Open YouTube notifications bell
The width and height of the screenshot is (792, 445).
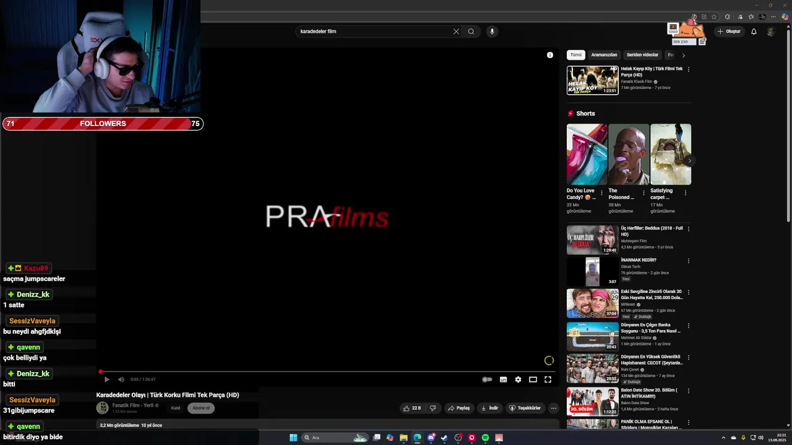click(x=754, y=32)
